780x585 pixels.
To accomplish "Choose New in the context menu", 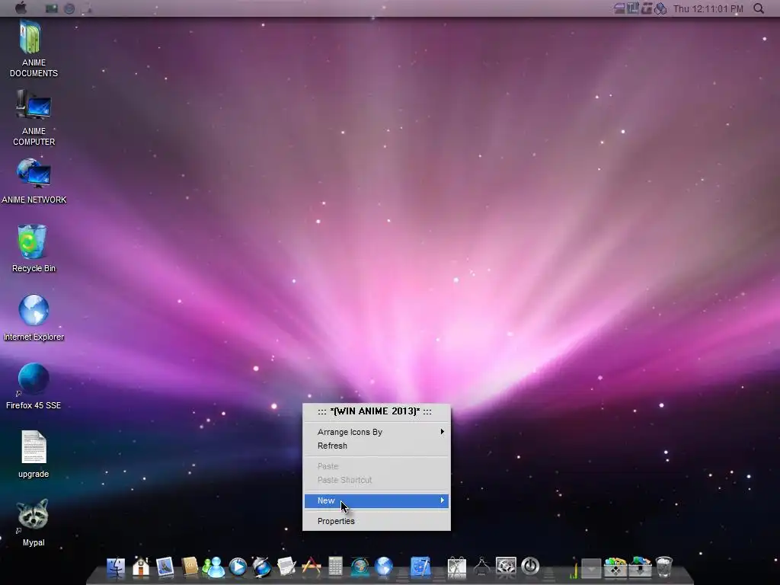I will (x=376, y=500).
